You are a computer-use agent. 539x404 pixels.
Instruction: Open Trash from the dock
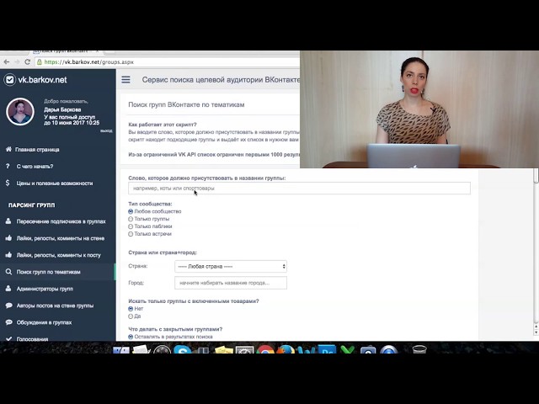[x=419, y=349]
